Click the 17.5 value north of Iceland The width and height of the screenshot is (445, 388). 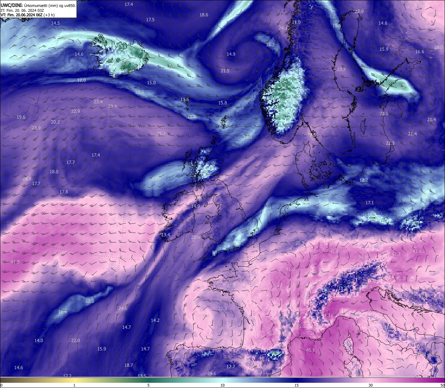coord(150,20)
